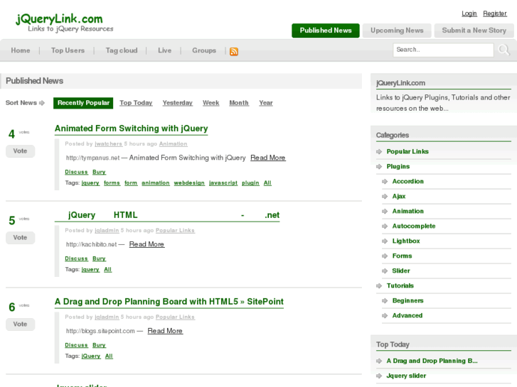Open Submit a New Story tab
The image size is (517, 387).
[x=474, y=31]
